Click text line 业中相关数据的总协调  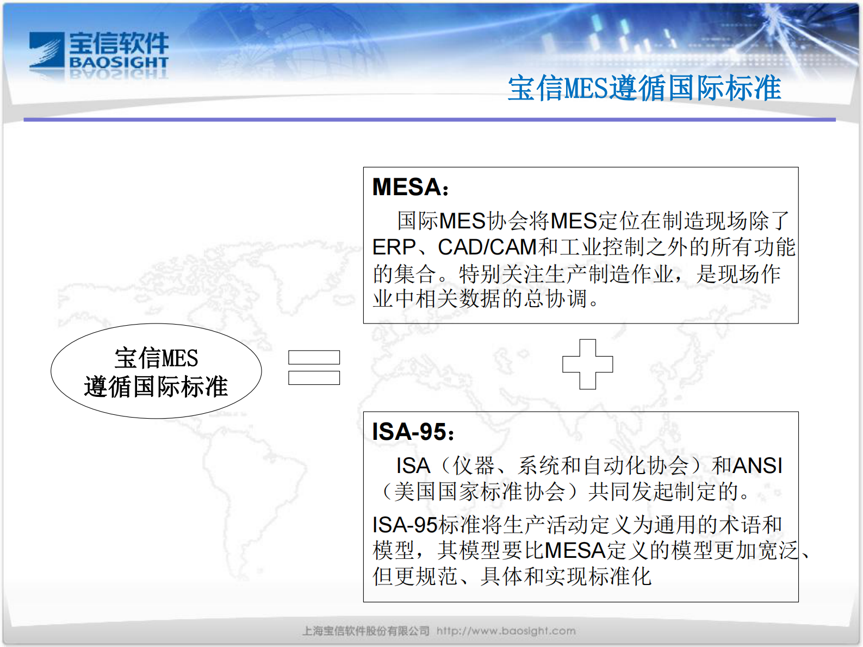pos(486,298)
